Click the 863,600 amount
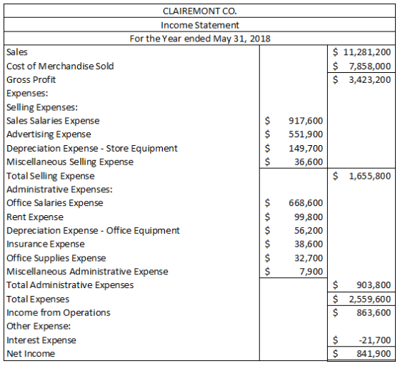Image resolution: width=400 pixels, height=366 pixels. click(374, 313)
